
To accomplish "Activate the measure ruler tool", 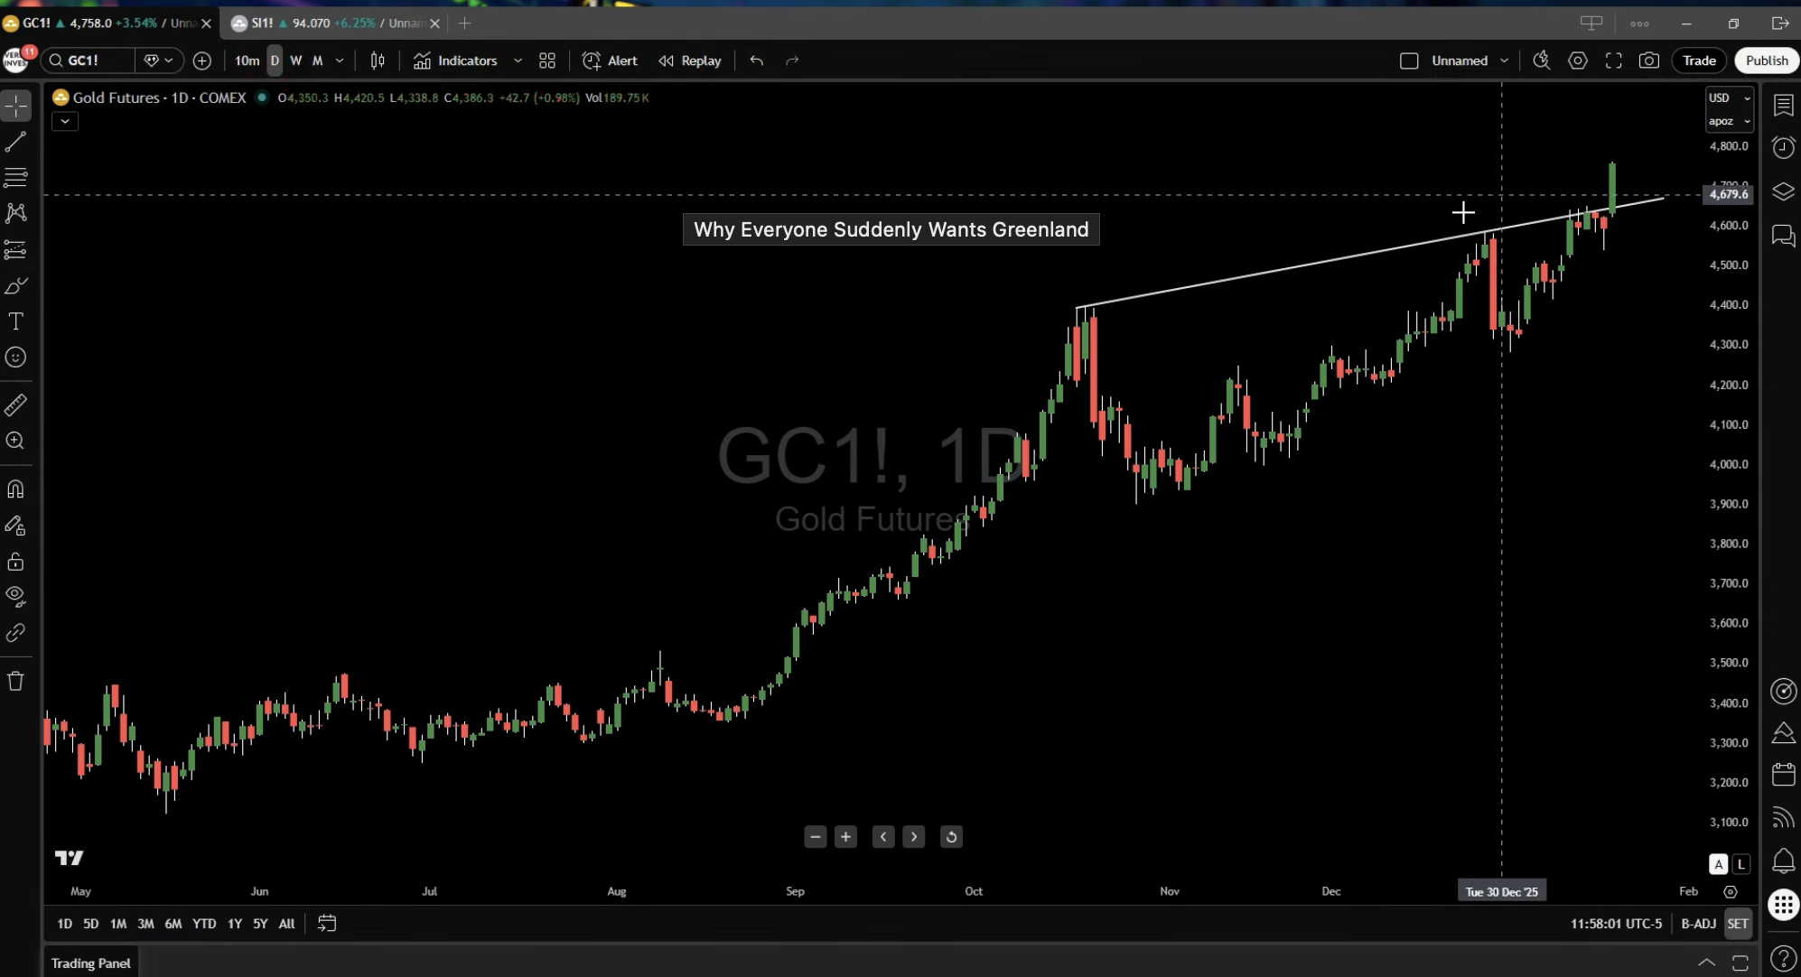I will [15, 405].
